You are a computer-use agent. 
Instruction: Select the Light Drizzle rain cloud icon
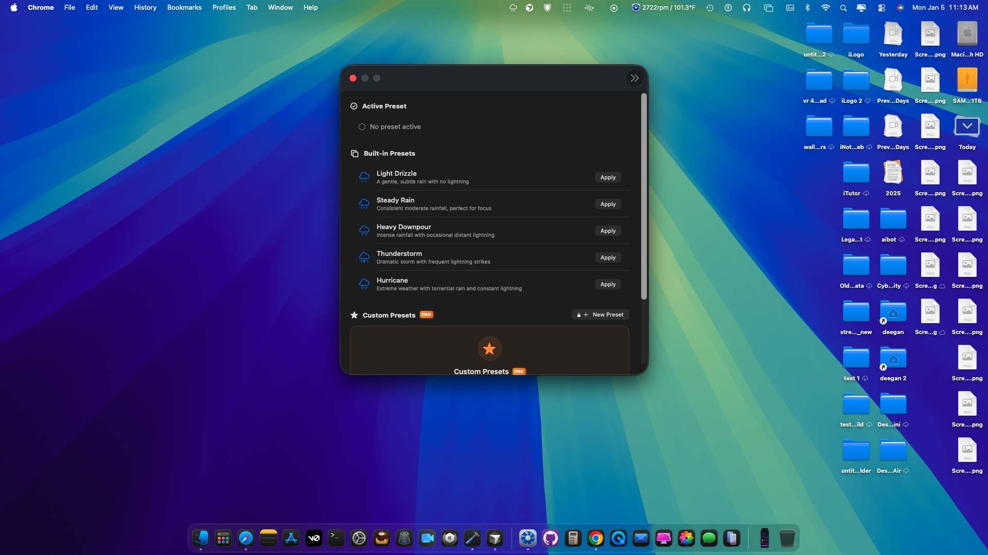point(364,177)
